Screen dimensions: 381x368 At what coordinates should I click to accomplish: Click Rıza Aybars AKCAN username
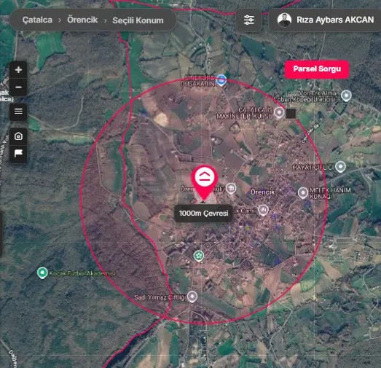coord(335,20)
